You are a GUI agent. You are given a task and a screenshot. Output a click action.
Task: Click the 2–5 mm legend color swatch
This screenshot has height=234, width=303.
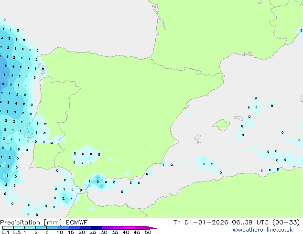point(41,228)
